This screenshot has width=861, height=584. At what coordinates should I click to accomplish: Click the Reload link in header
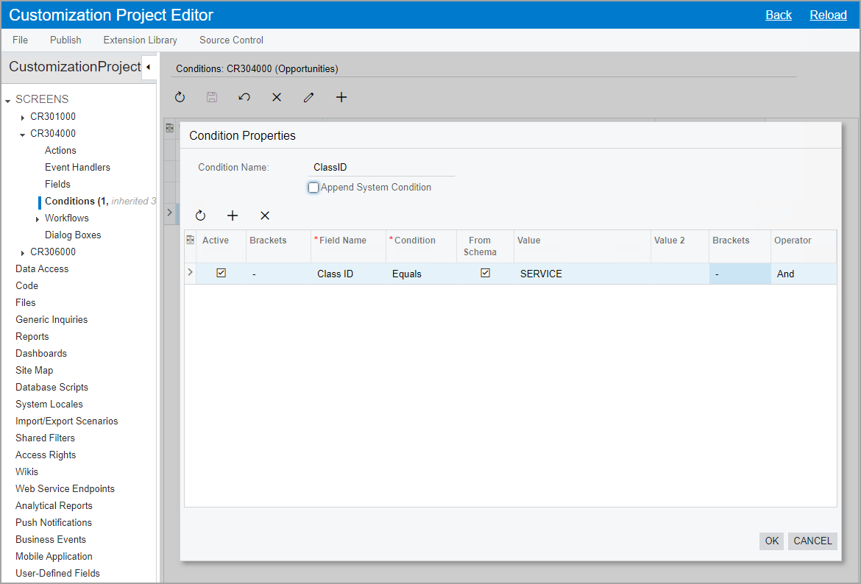[828, 15]
